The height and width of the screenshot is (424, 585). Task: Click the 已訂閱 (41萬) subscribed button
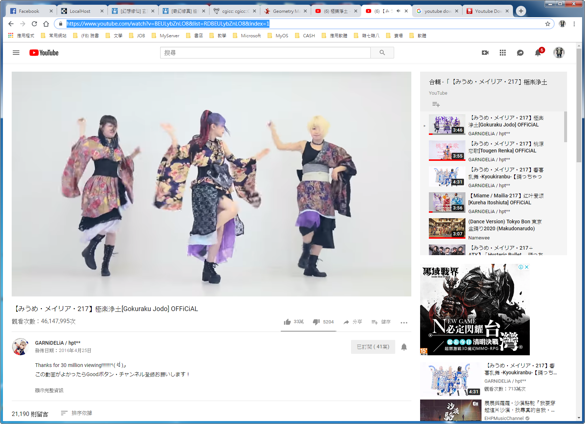373,347
